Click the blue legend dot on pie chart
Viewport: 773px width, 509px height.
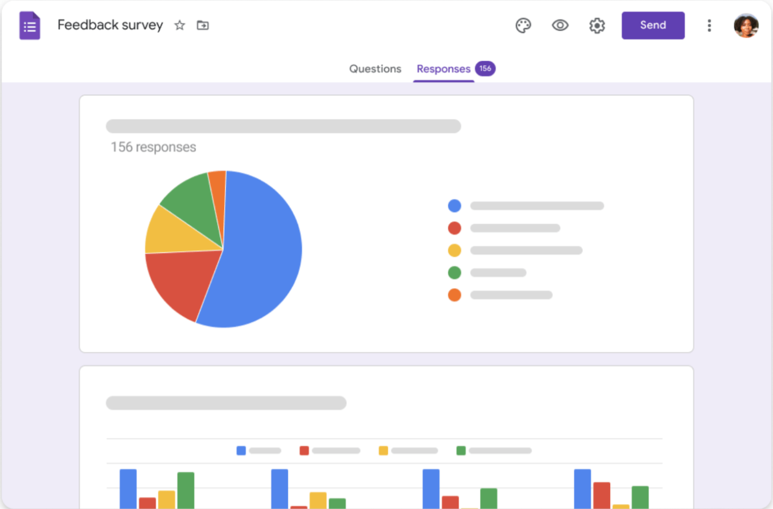tap(454, 205)
